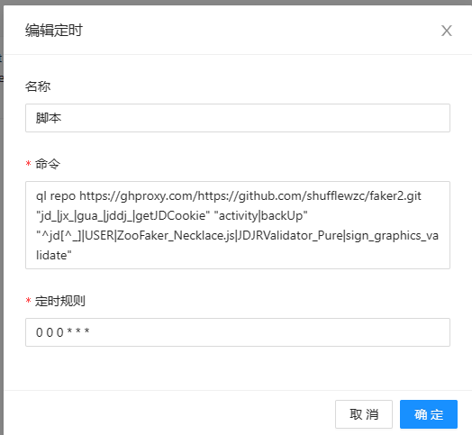The height and width of the screenshot is (435, 472).
Task: Place cursor after lidate" on the last command line
Action: 72,255
